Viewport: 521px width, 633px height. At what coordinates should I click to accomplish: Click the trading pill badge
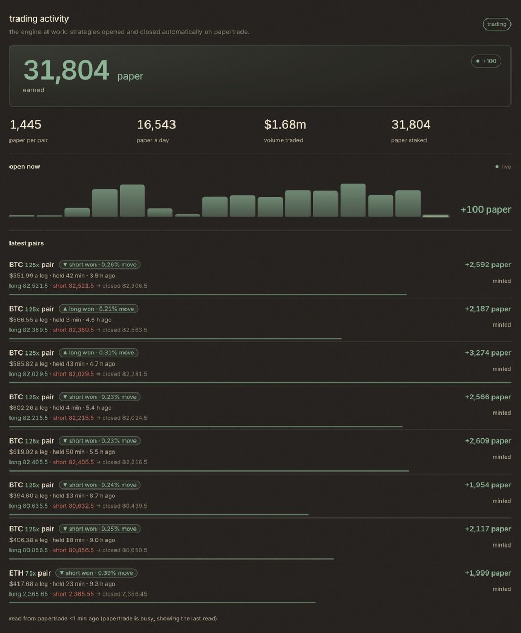[x=497, y=24]
